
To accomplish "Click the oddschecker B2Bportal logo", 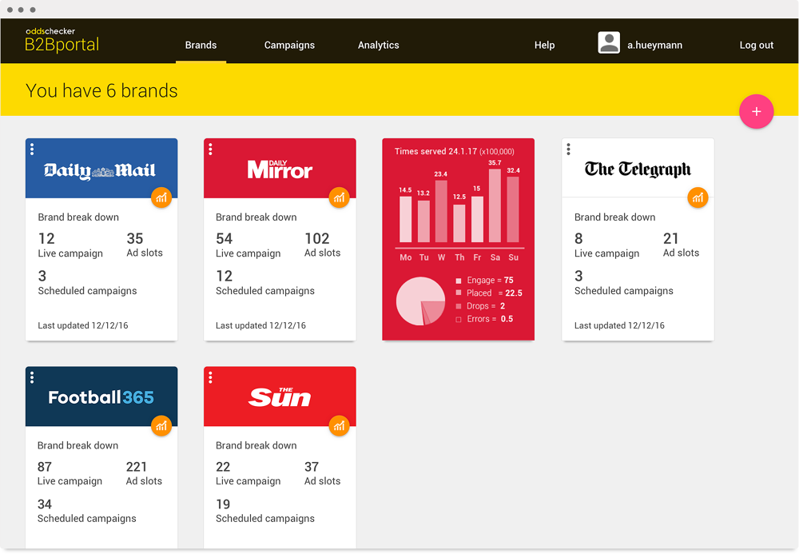I will tap(62, 38).
